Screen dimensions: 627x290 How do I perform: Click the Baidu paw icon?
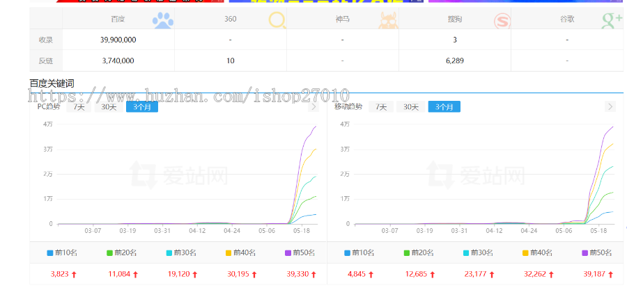pyautogui.click(x=163, y=19)
